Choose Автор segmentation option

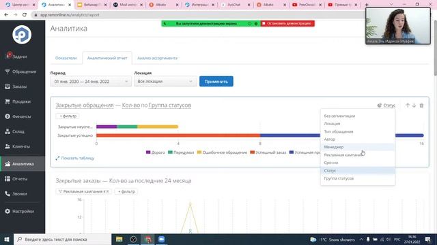(x=358, y=139)
